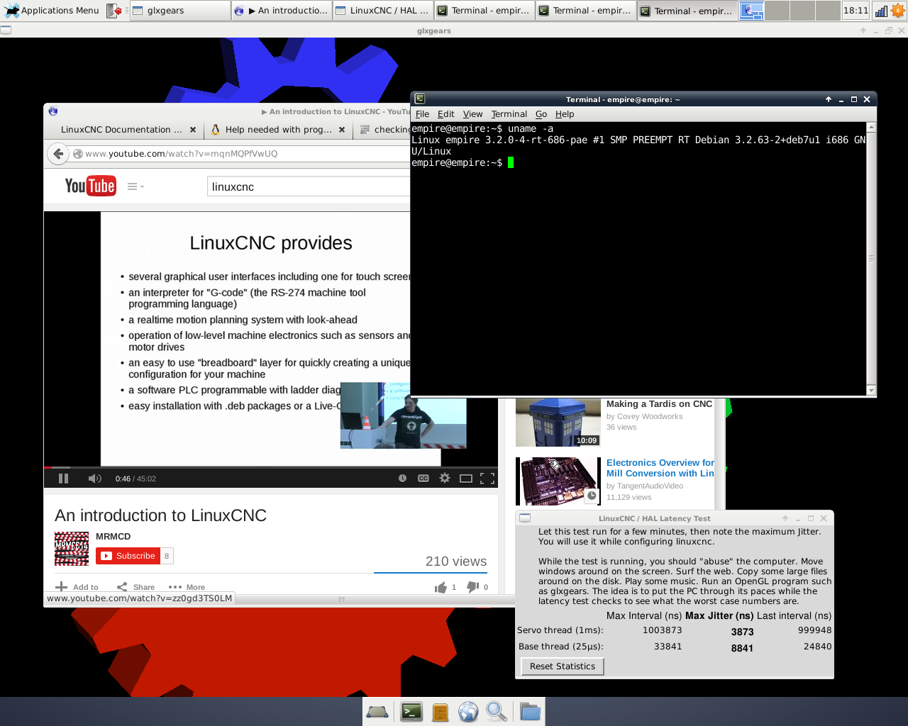Click the browser window globe icon

(x=53, y=111)
